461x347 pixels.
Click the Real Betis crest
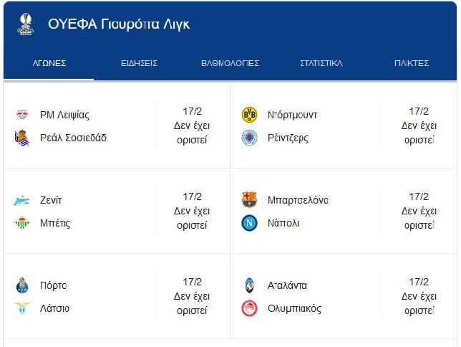pyautogui.click(x=22, y=223)
